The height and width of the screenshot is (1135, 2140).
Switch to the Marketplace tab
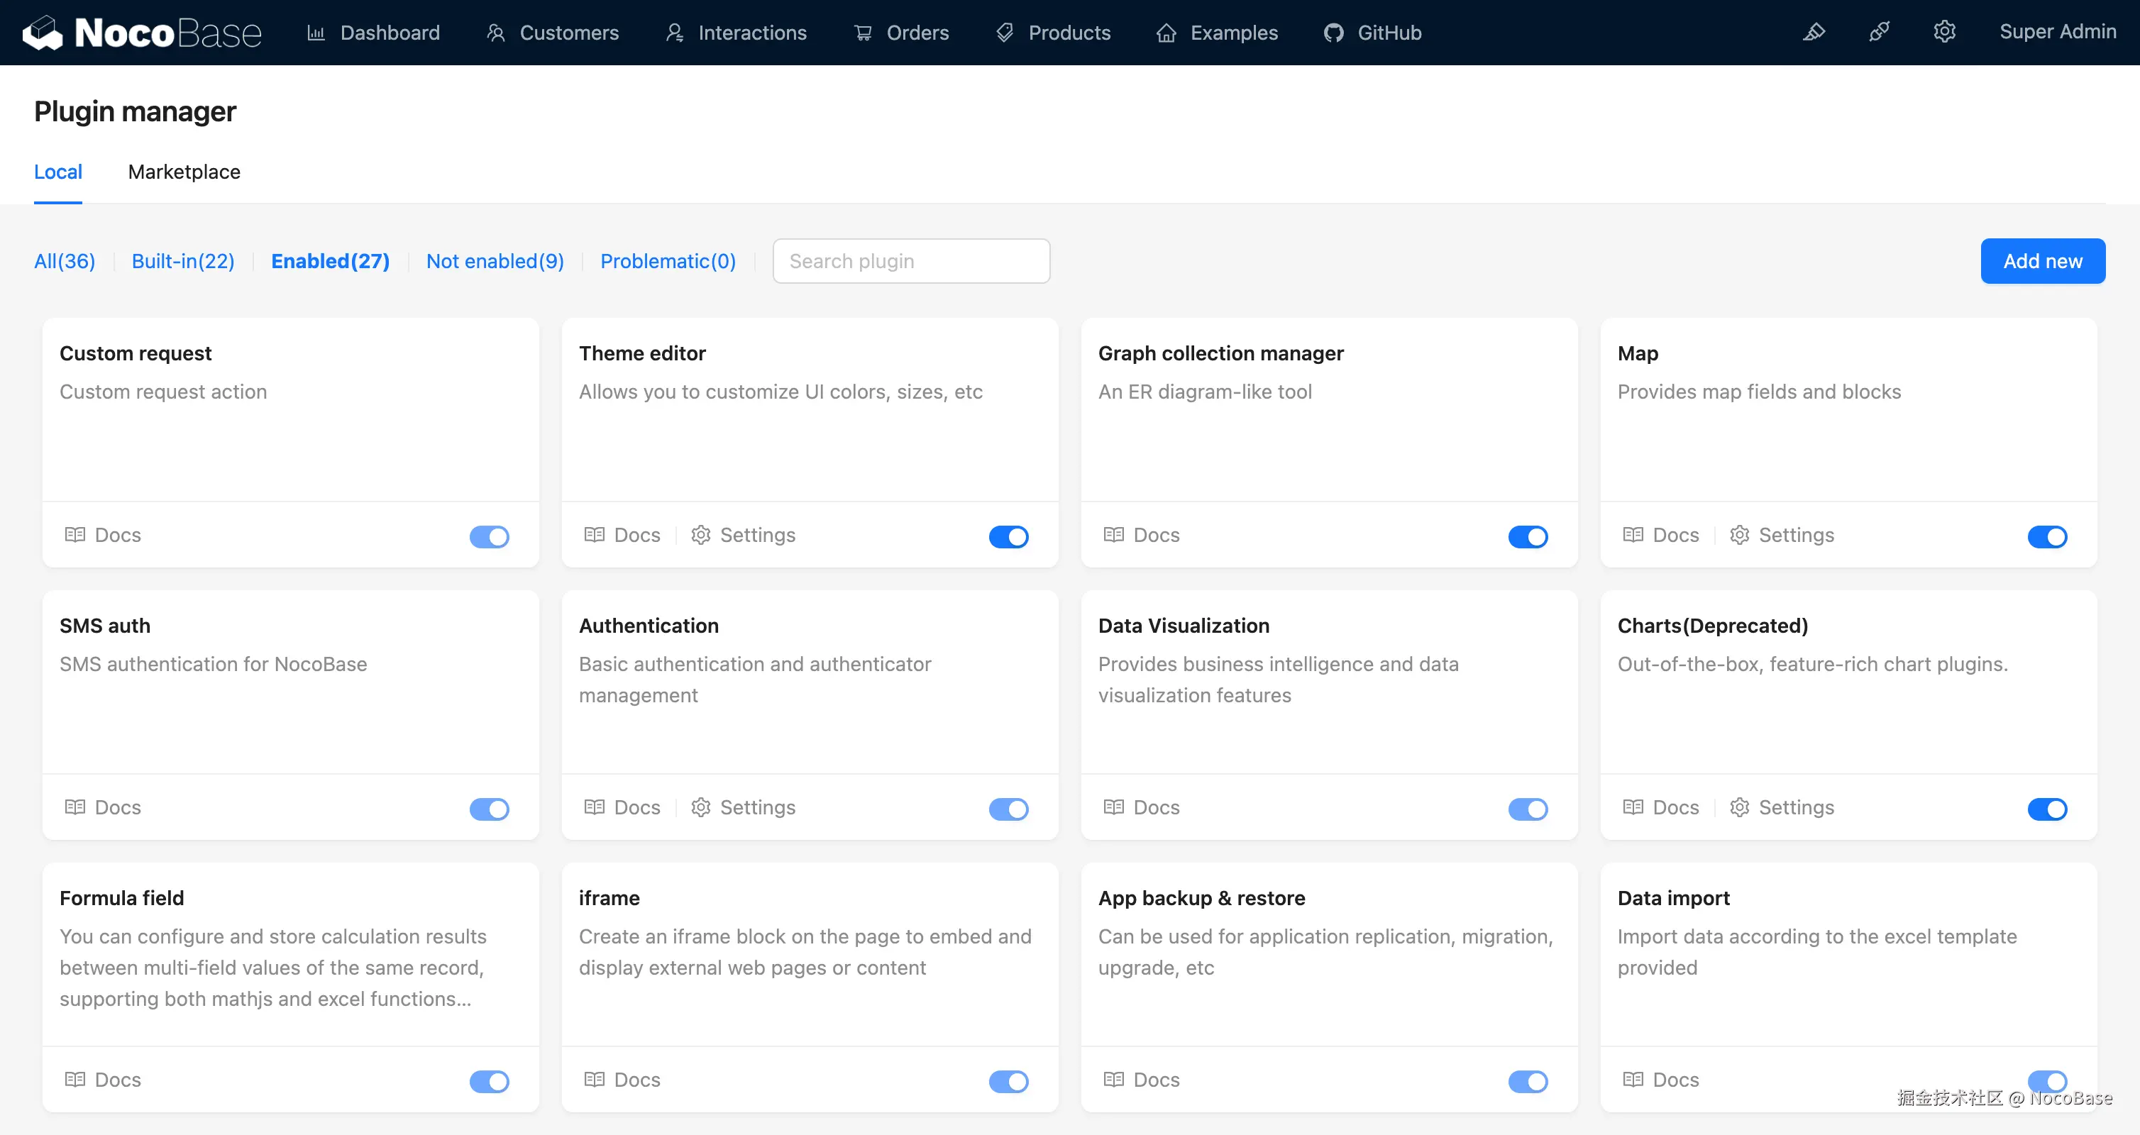pyautogui.click(x=184, y=172)
